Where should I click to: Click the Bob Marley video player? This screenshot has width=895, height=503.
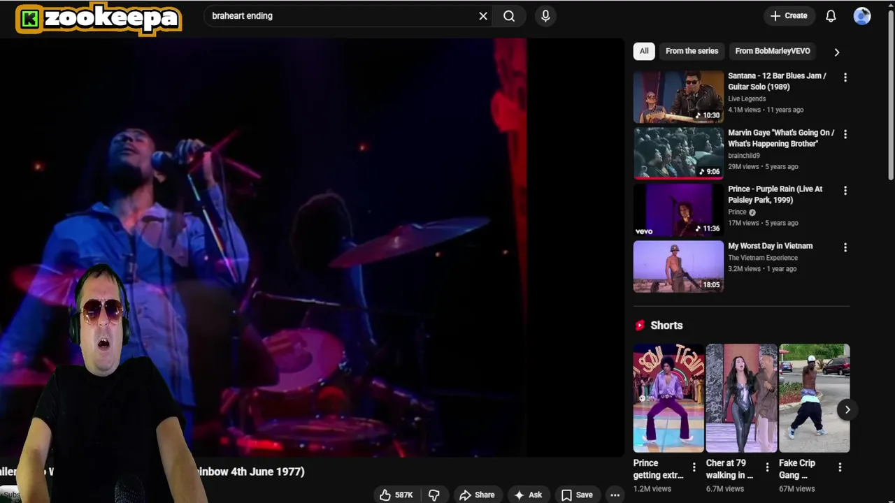tap(312, 247)
